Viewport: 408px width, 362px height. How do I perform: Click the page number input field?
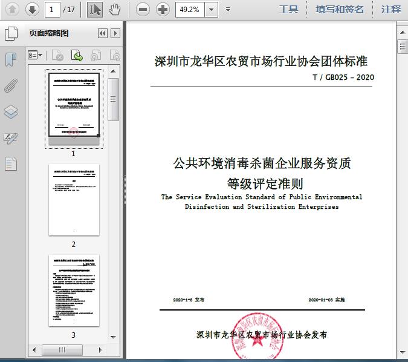pyautogui.click(x=53, y=10)
